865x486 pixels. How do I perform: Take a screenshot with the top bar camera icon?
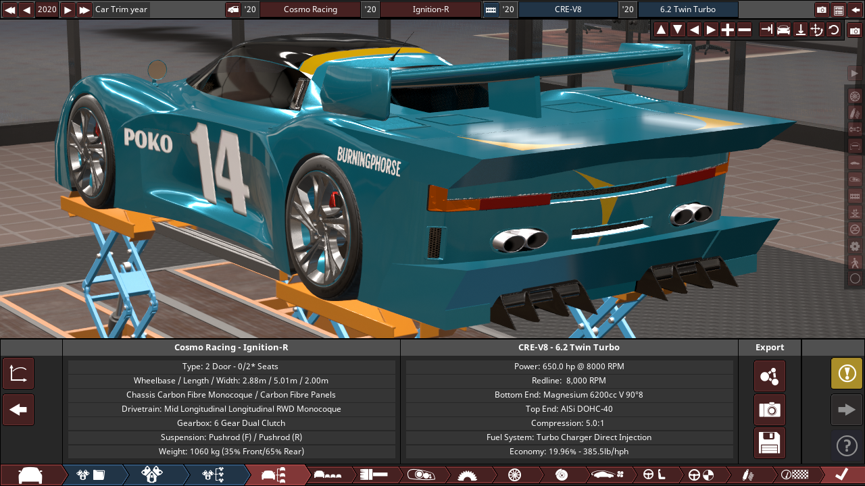pos(822,9)
